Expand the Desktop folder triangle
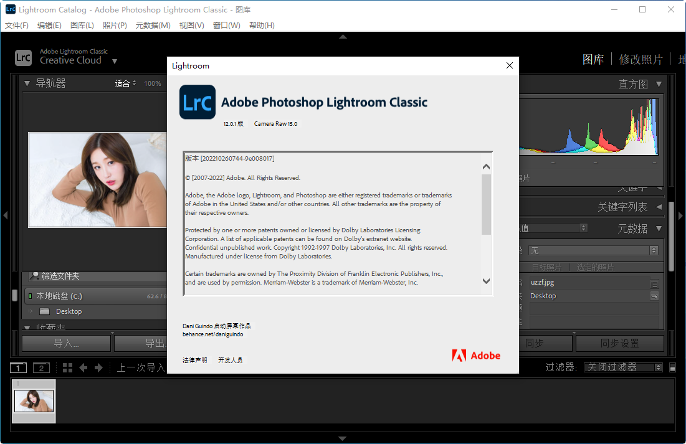Screen dimensions: 686x444 31,311
